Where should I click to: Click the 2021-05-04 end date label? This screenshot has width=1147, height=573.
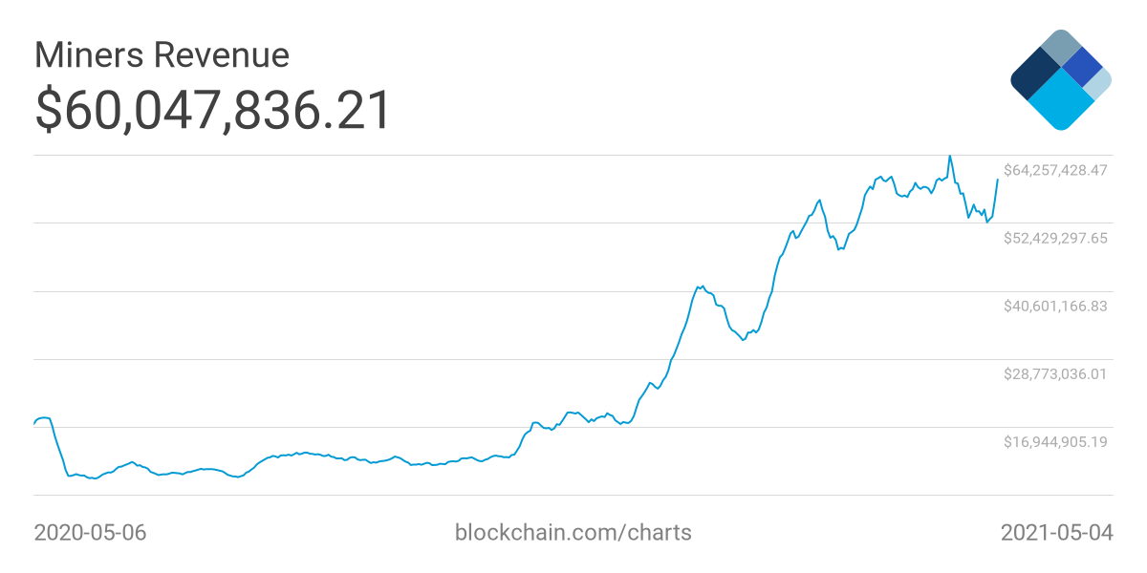point(1057,532)
